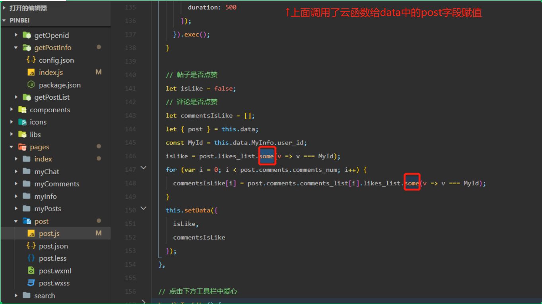Click the index folder icon under pages
This screenshot has width=542, height=304.
click(27, 159)
